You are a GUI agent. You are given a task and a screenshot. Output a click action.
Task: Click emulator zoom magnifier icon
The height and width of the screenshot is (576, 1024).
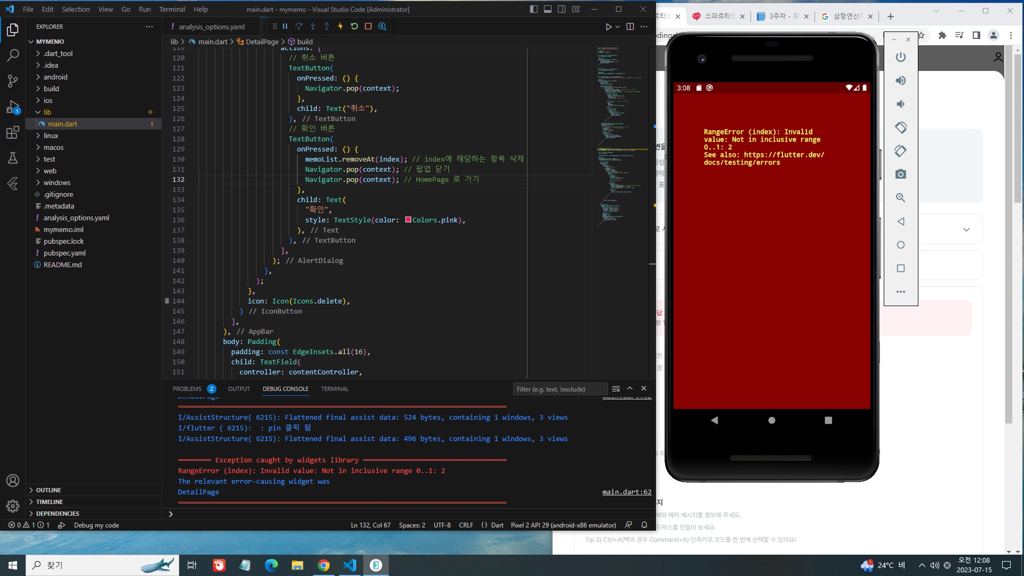(901, 198)
